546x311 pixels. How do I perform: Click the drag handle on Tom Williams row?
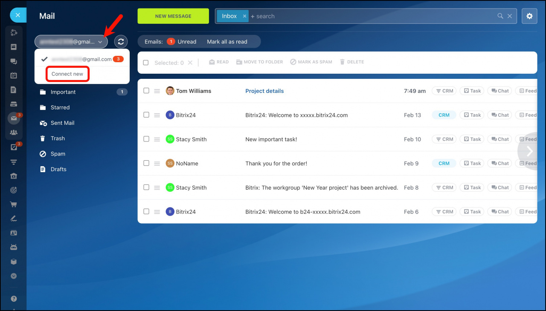click(157, 91)
